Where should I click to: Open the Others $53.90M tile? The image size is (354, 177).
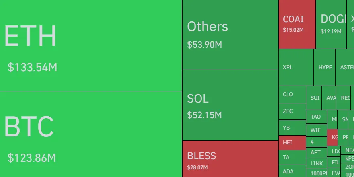[x=230, y=35]
